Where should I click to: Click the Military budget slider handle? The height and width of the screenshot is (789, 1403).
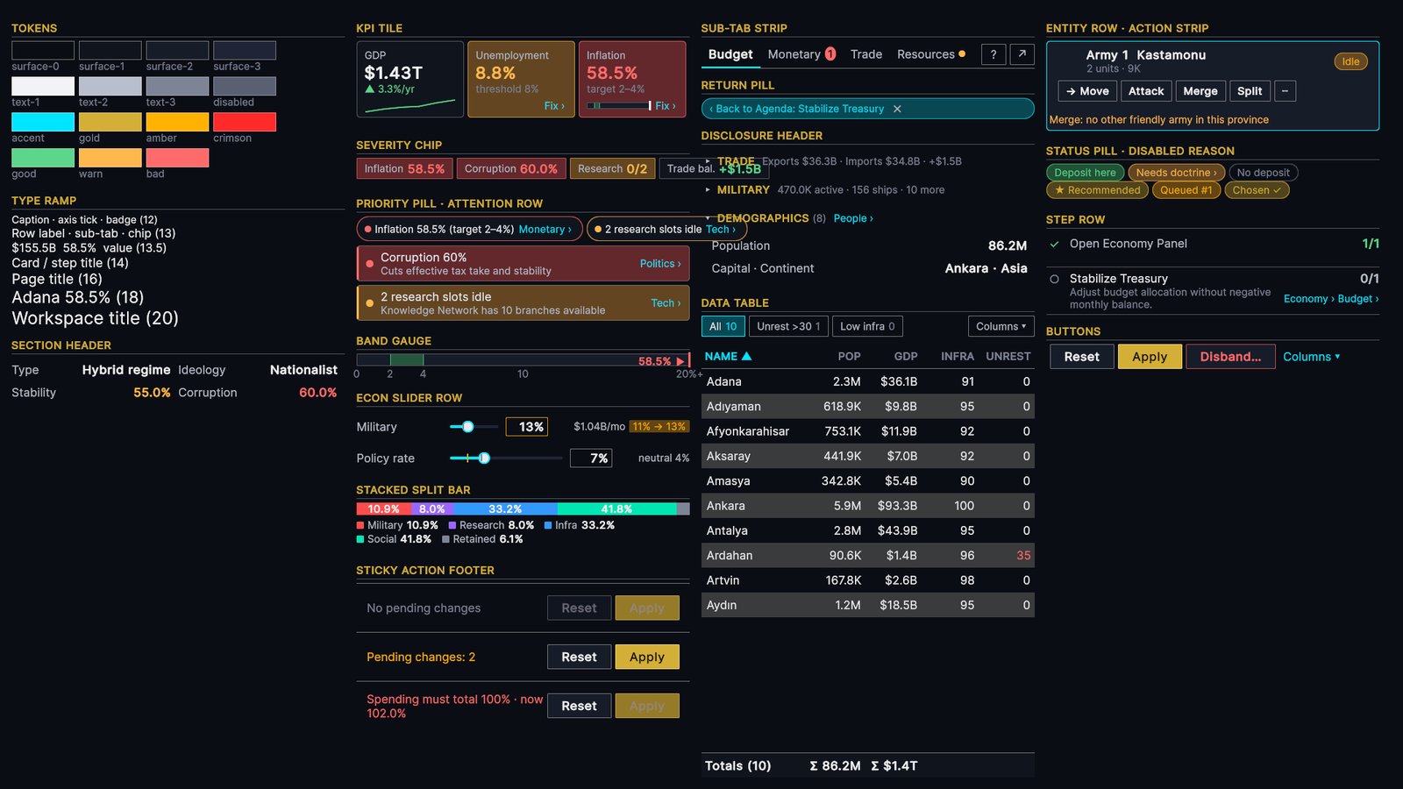[468, 427]
